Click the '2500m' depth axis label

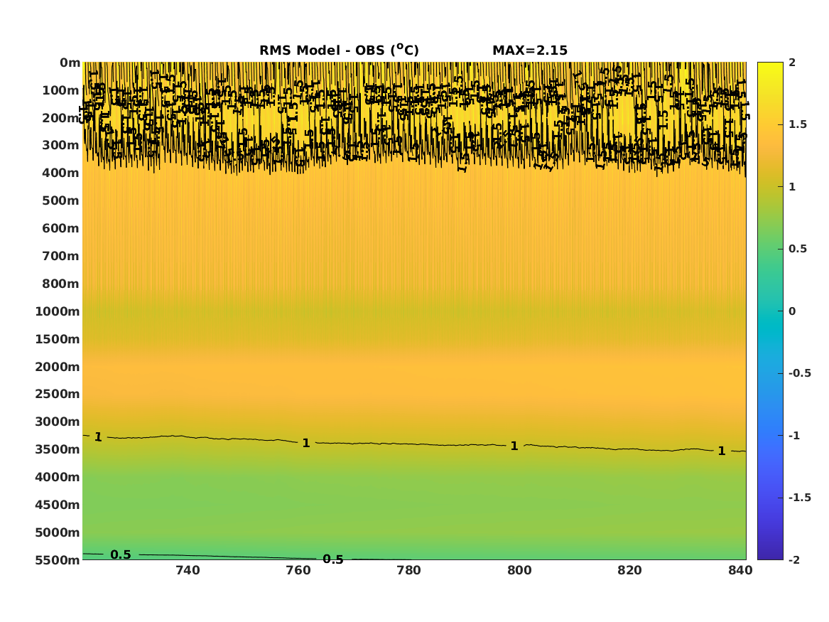[x=58, y=394]
